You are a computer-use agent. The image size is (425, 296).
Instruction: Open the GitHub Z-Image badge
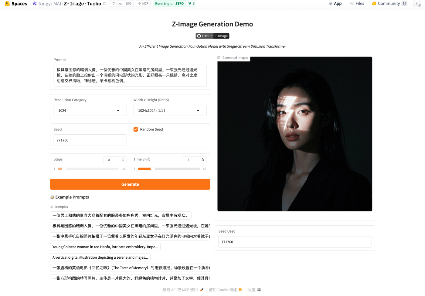pyautogui.click(x=212, y=36)
